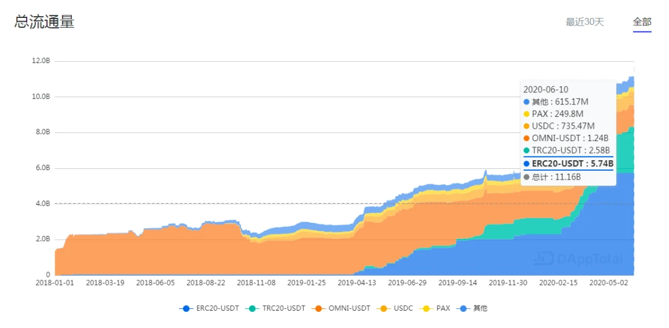Toggle the ERC20-USDT legend series
The image size is (669, 328).
click(x=209, y=308)
